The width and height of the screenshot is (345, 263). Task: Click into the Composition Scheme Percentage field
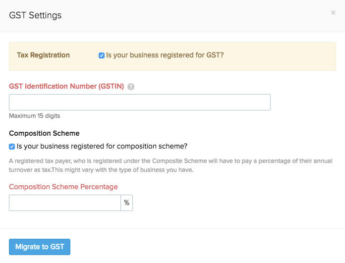click(x=64, y=203)
